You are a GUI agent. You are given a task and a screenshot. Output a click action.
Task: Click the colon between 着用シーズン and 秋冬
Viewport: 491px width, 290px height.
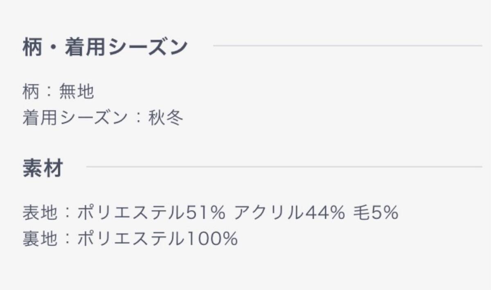coord(138,119)
